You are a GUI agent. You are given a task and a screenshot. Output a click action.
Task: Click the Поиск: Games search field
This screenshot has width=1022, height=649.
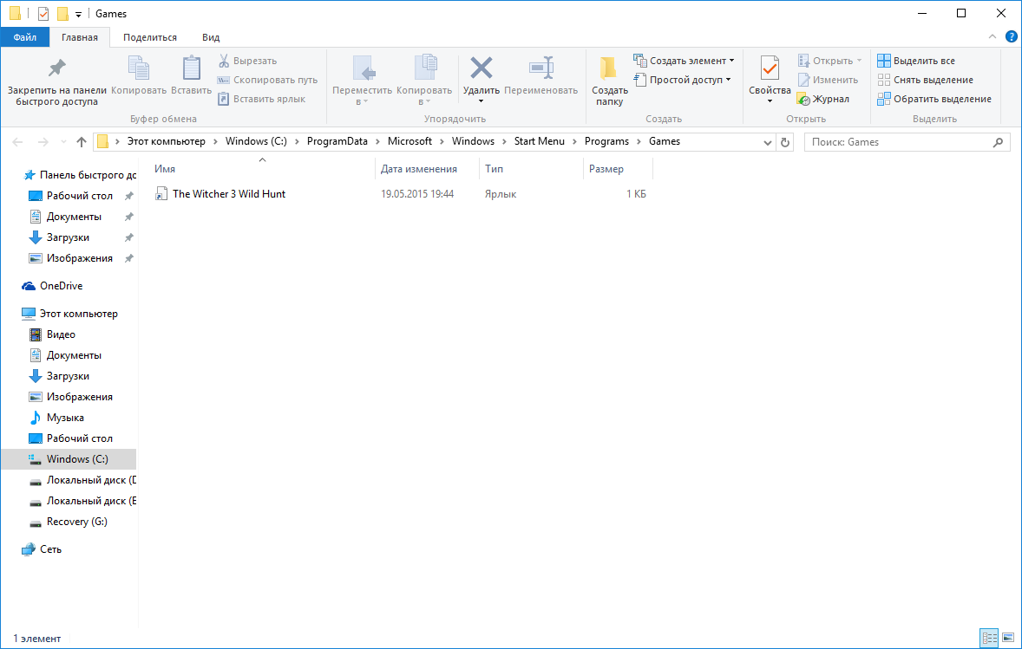tap(907, 142)
